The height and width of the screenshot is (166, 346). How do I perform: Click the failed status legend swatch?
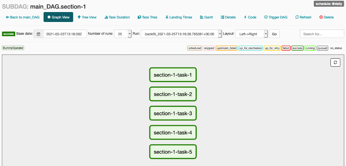pyautogui.click(x=286, y=48)
